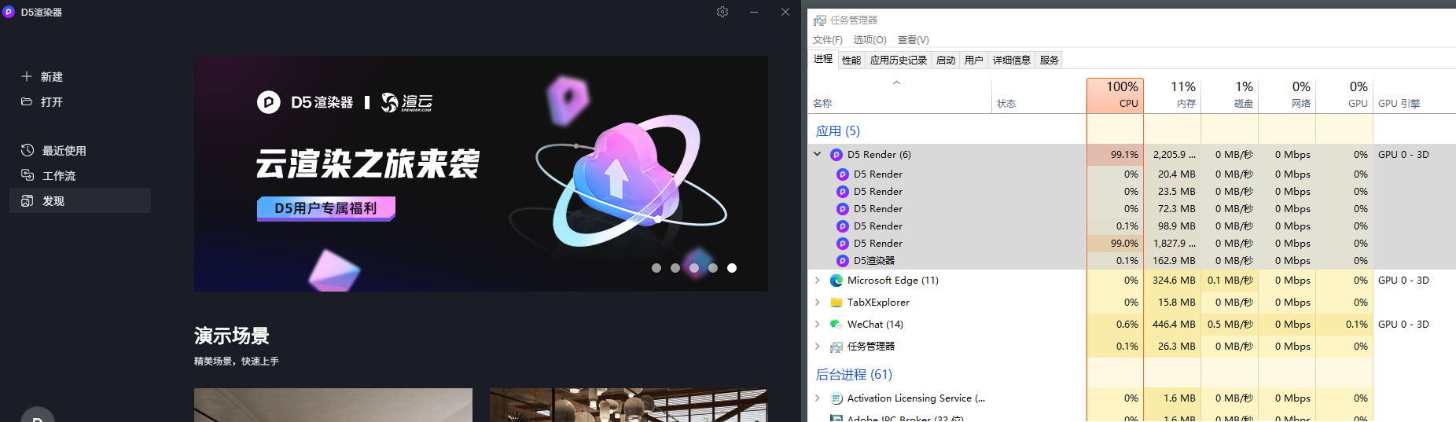
Task: Click the TabXExplorer folder icon
Action: coord(836,303)
